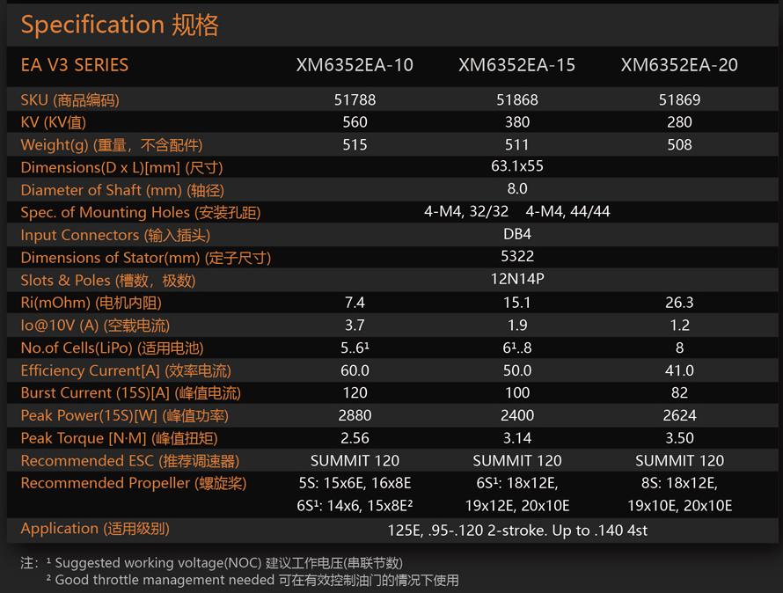Select the XM6352EA-15 column header
This screenshot has width=783, height=593.
click(x=517, y=65)
